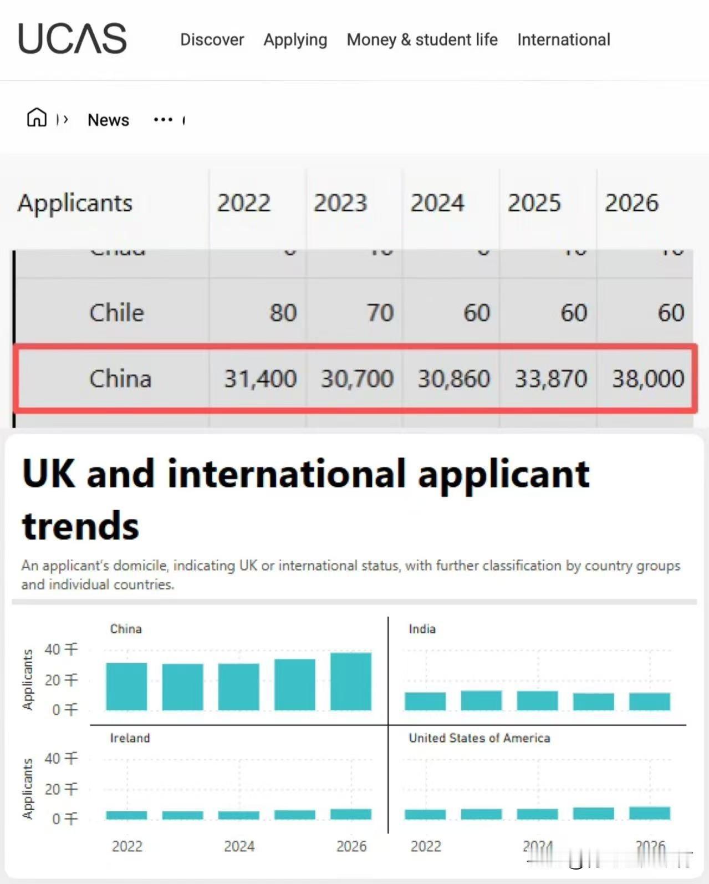Screen dimensions: 709x884
Task: Select China chart 2025 bar
Action: [x=295, y=684]
